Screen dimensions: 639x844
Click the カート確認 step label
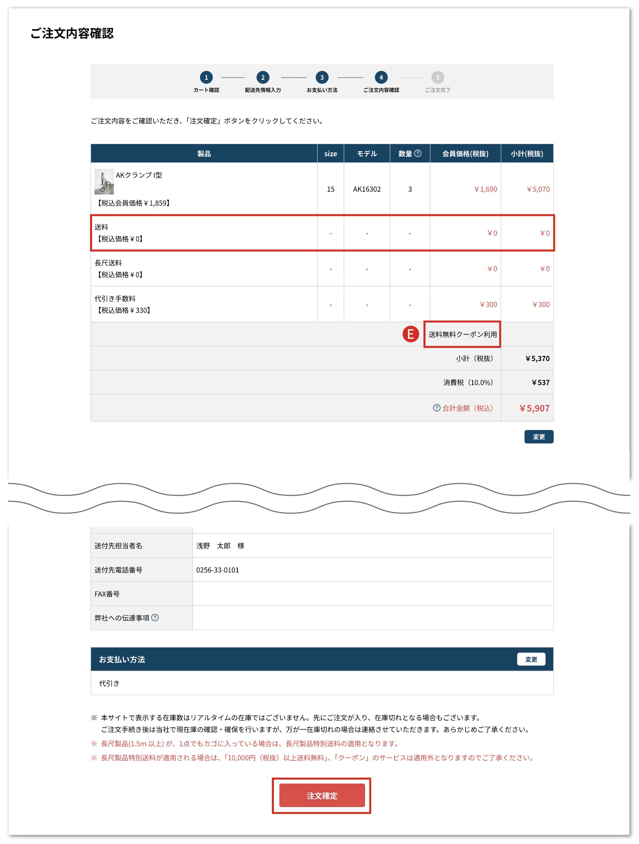[x=206, y=90]
